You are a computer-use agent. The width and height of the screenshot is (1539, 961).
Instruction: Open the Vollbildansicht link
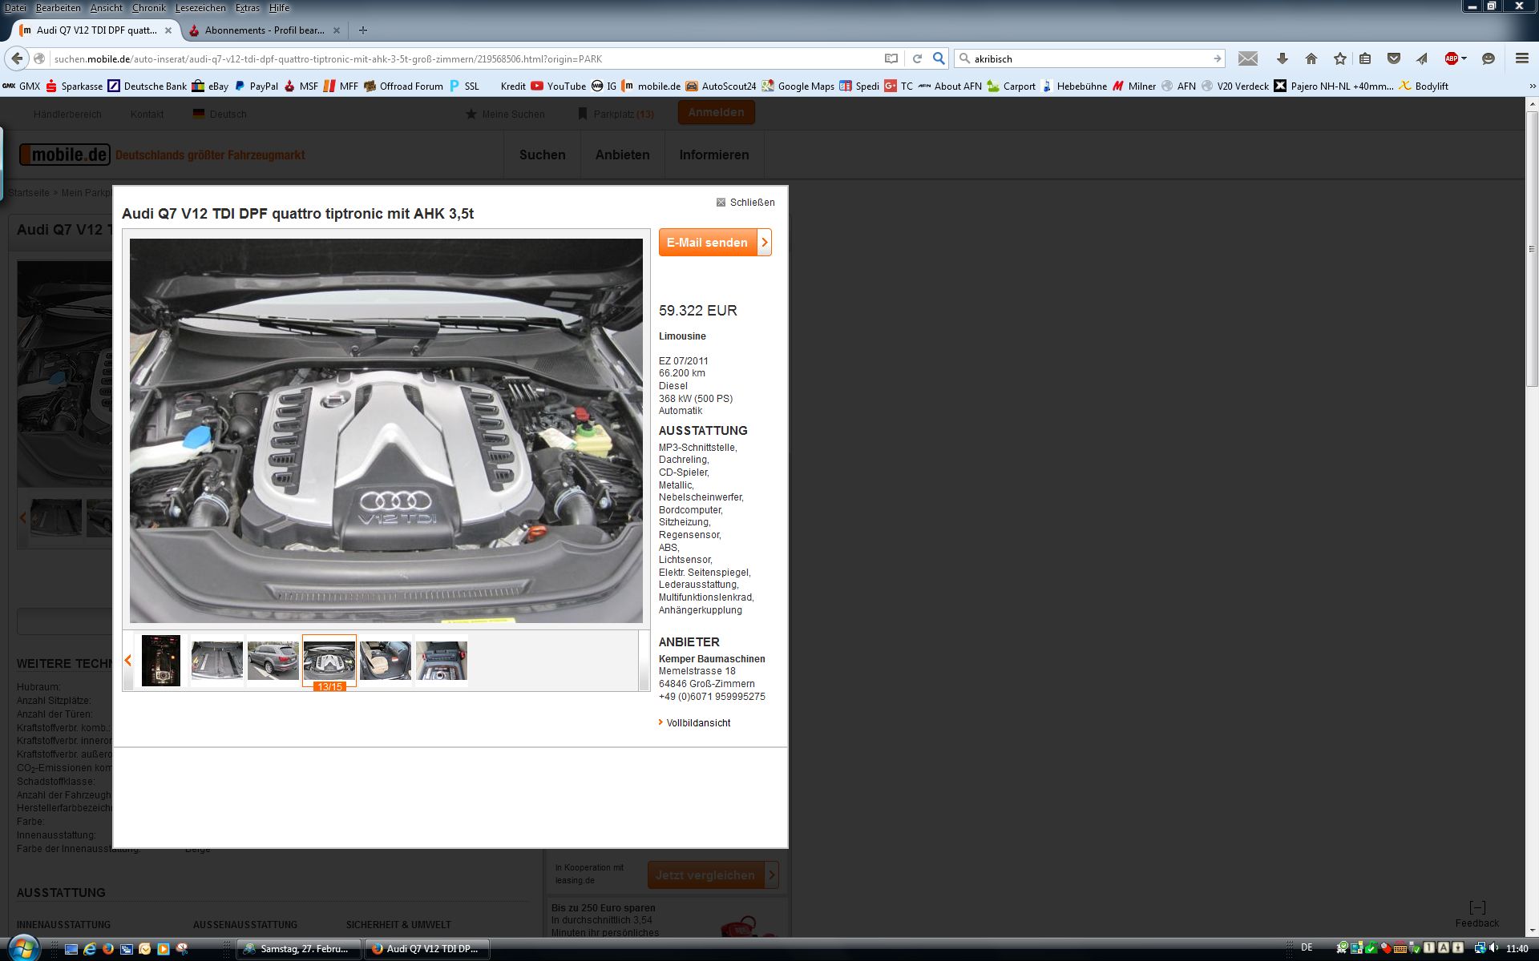(697, 723)
